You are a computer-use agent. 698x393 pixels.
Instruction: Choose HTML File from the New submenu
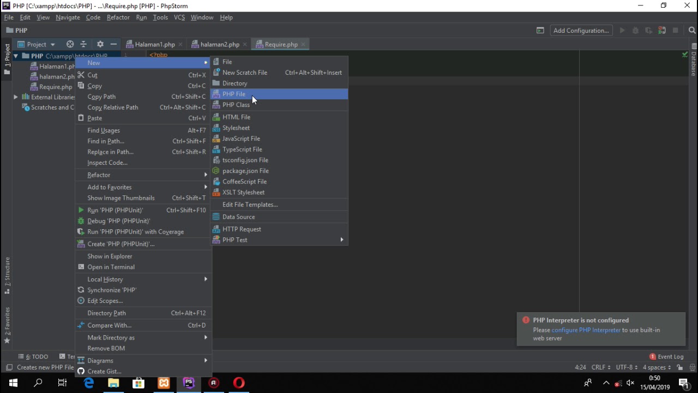279,117
